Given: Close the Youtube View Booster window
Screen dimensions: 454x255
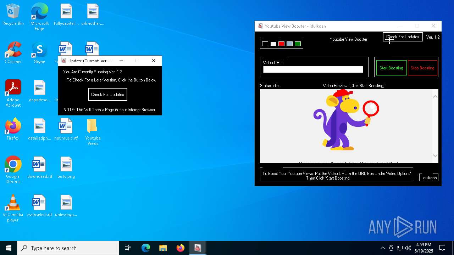Looking at the screenshot, I should (x=433, y=26).
